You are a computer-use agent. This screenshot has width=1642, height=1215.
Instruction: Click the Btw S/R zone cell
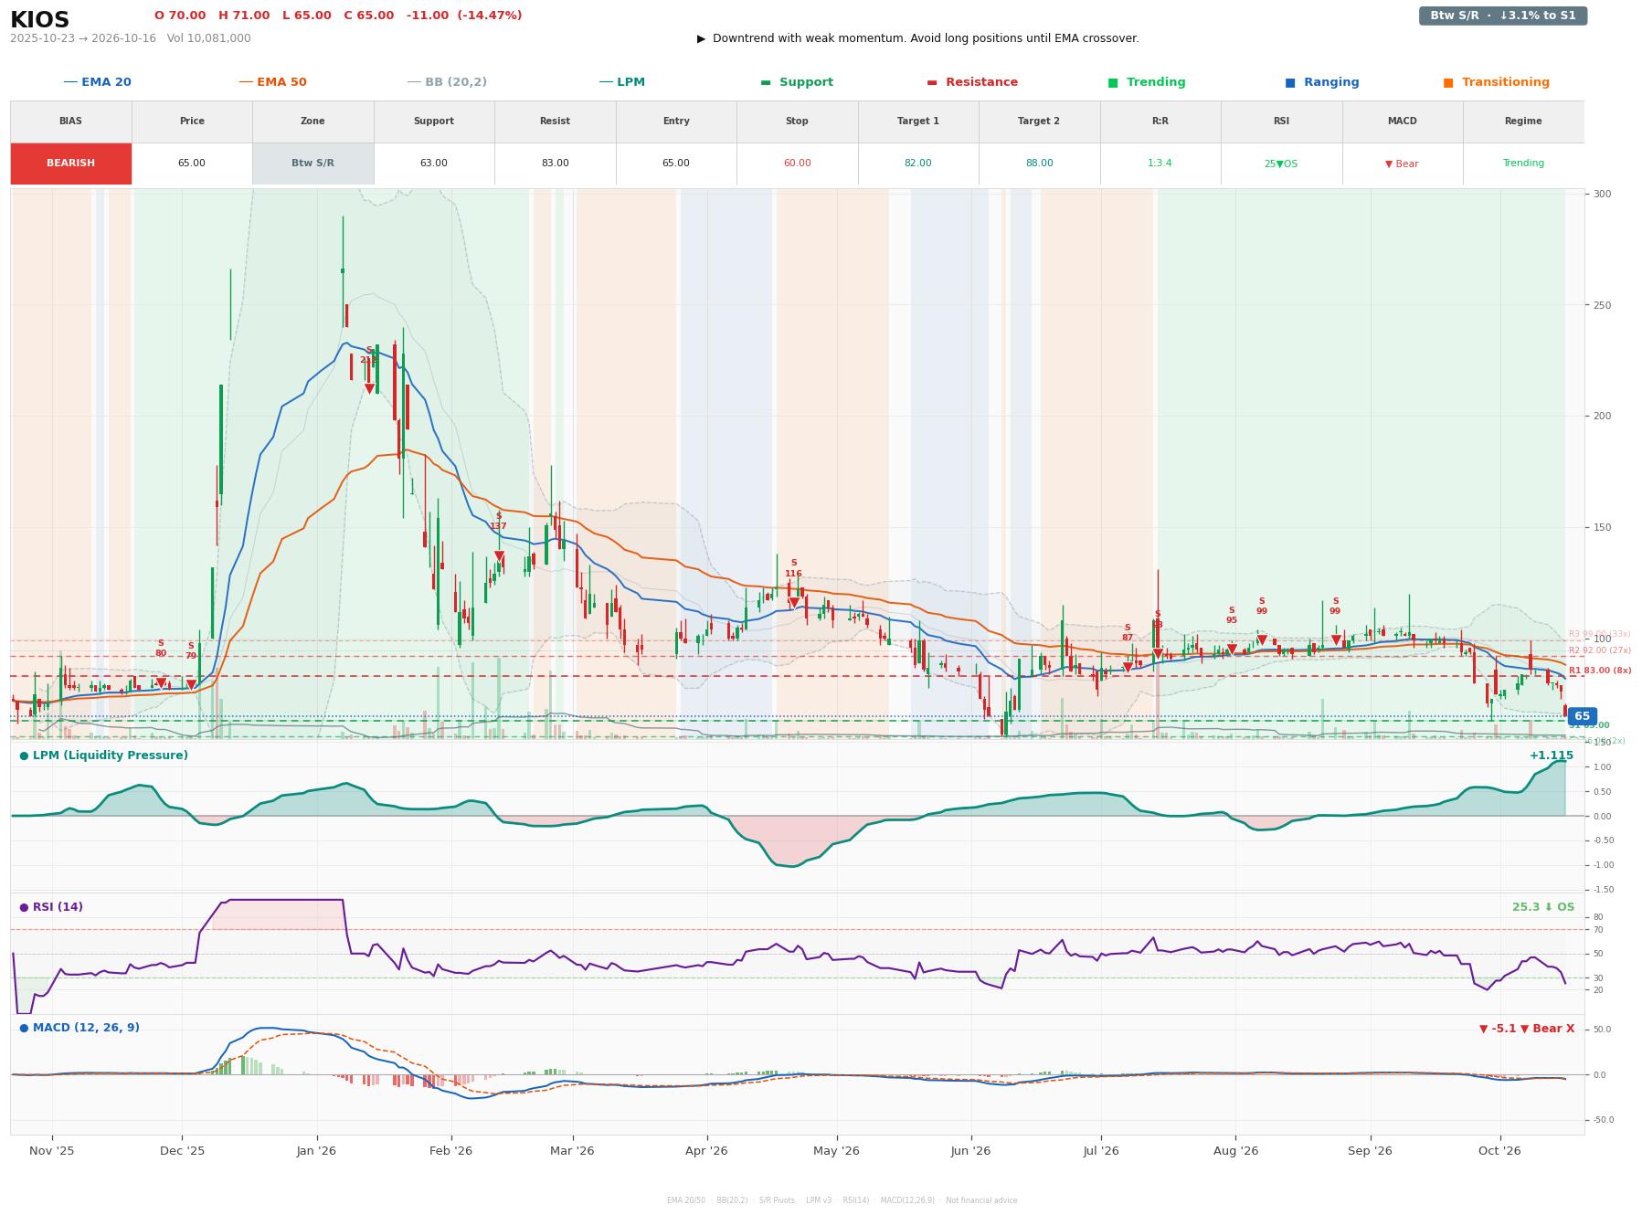click(313, 164)
